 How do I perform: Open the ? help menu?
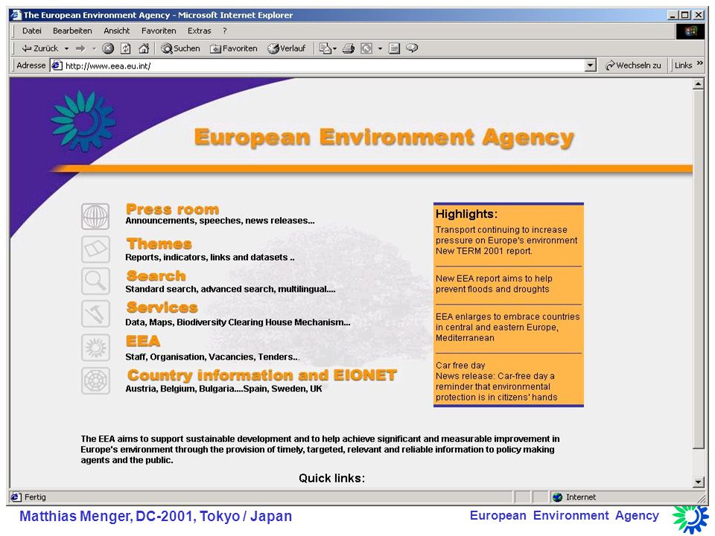(225, 31)
